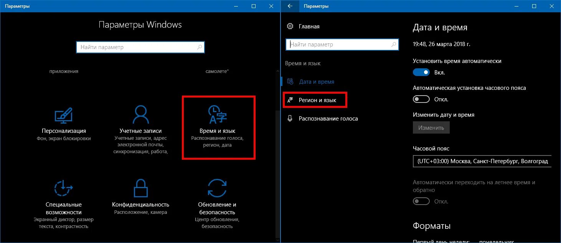Image resolution: width=561 pixels, height=243 pixels.
Task: Open 'Персонализация' settings label
Action: (x=64, y=131)
